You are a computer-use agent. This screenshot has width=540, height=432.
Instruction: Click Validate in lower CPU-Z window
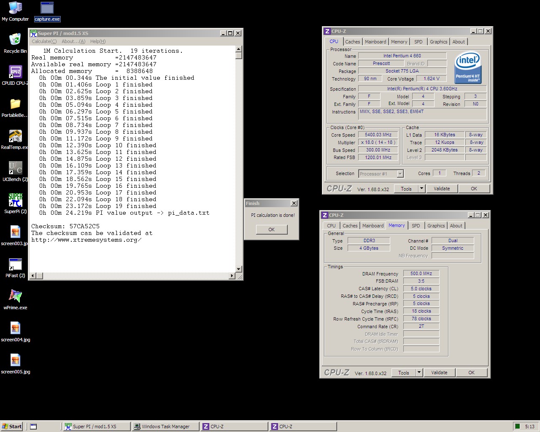(x=439, y=373)
